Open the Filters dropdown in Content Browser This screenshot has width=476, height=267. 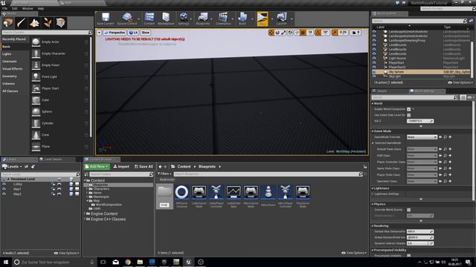coord(164,174)
